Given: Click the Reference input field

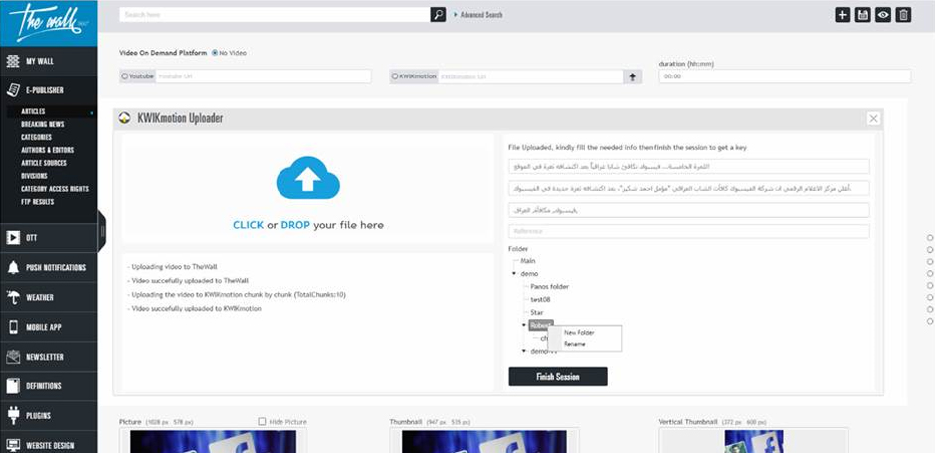Looking at the screenshot, I should pos(688,230).
